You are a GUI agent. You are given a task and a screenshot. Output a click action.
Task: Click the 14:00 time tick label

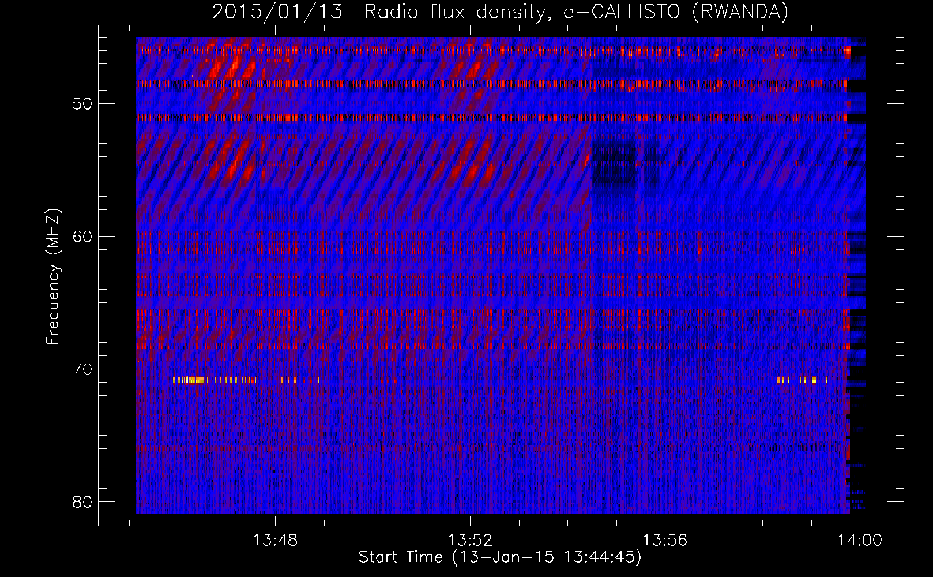pos(860,541)
